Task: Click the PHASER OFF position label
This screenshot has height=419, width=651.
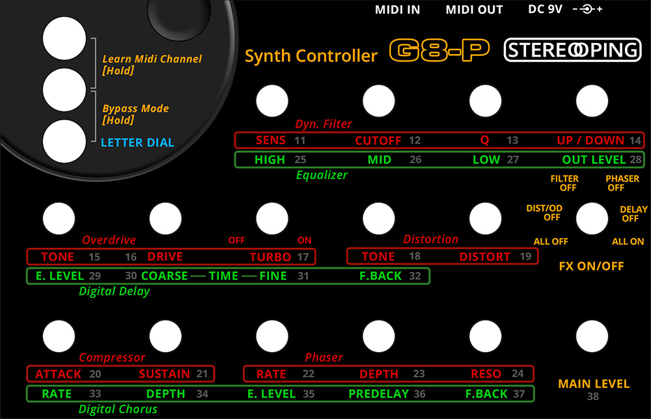Action: 622,183
